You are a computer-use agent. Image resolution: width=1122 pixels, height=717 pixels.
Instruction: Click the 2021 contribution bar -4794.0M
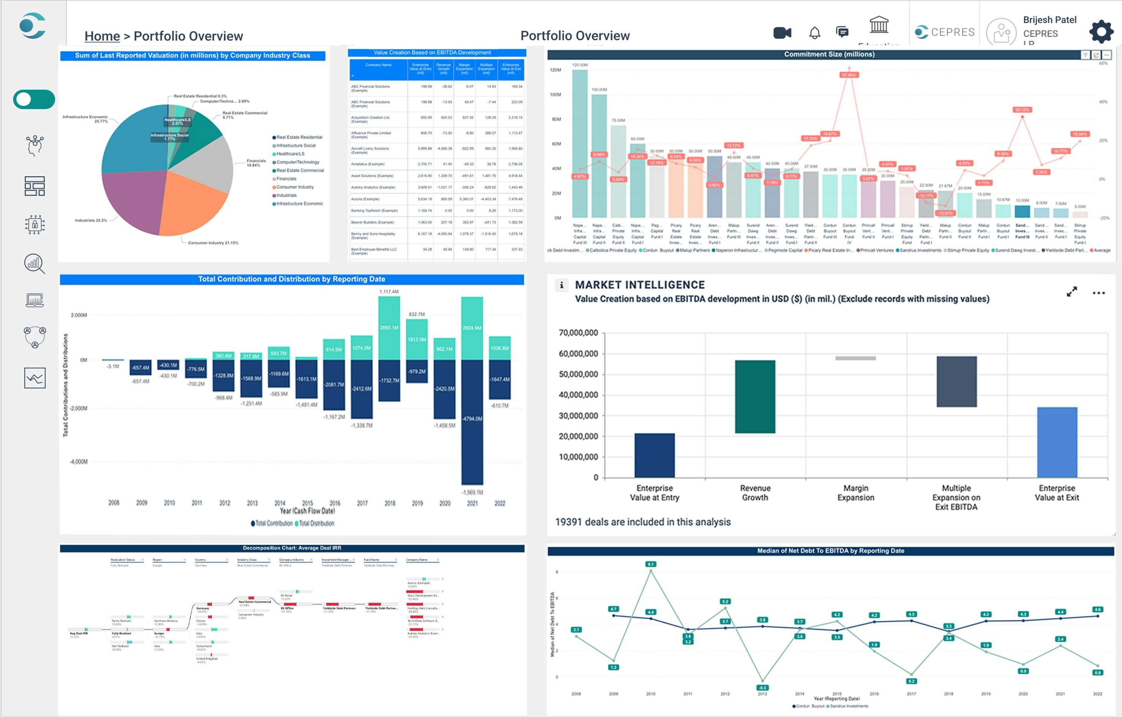(x=472, y=422)
